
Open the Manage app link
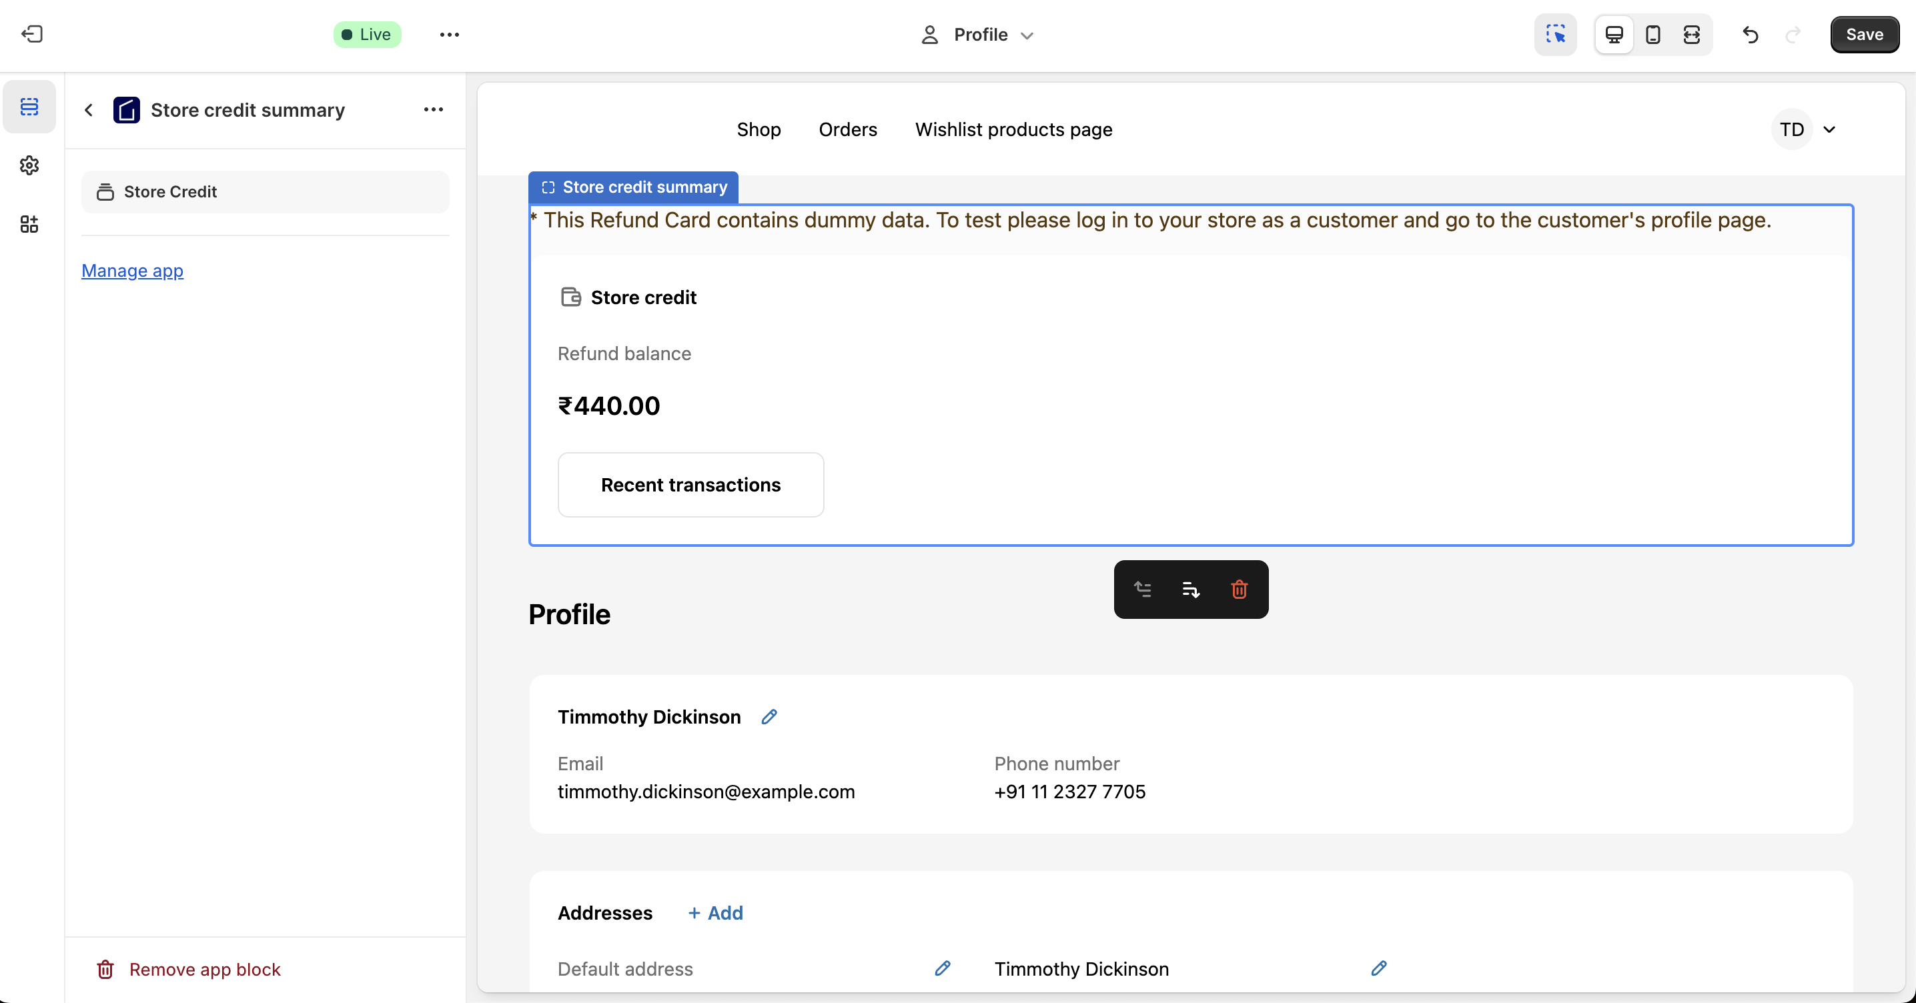pos(132,271)
